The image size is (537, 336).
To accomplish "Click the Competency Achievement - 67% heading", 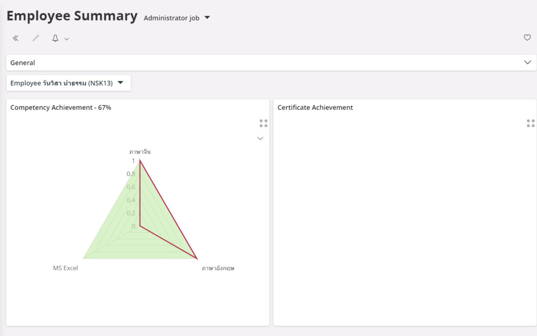I will click(61, 108).
